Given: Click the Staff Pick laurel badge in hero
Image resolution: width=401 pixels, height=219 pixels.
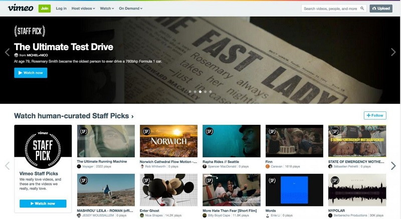Looking at the screenshot, I should pyautogui.click(x=30, y=31).
